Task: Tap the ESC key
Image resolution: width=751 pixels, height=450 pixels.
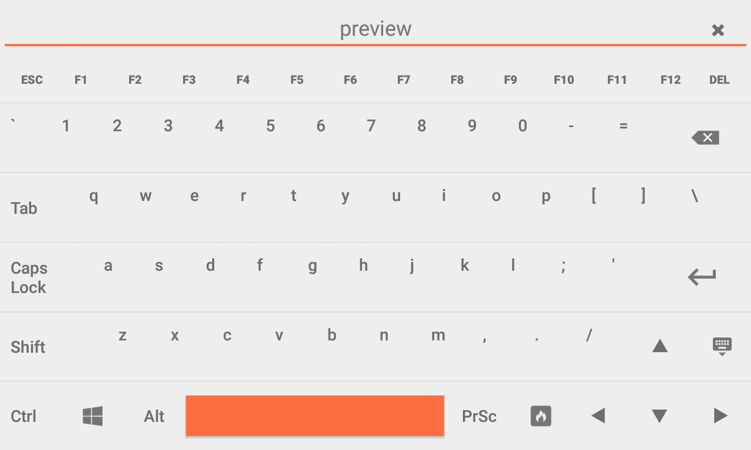Action: [32, 80]
